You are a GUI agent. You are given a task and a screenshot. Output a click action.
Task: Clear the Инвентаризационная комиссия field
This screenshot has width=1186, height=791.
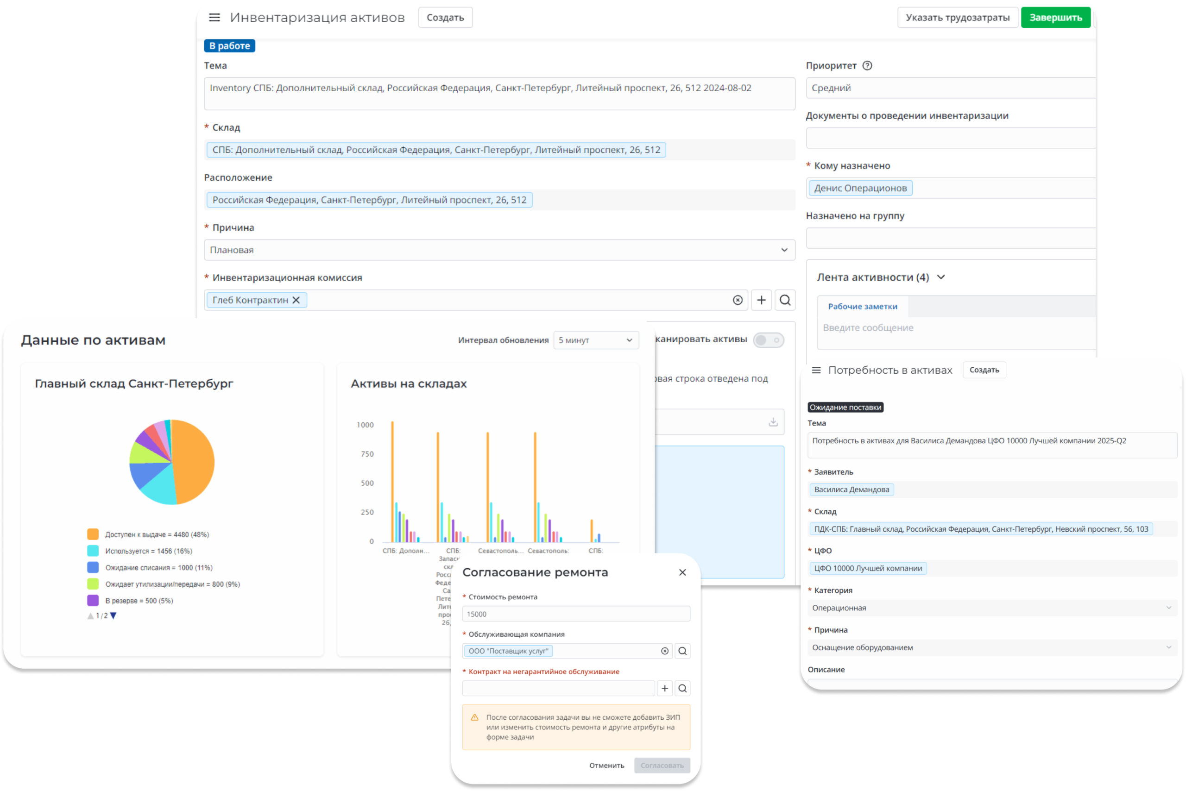(x=738, y=300)
